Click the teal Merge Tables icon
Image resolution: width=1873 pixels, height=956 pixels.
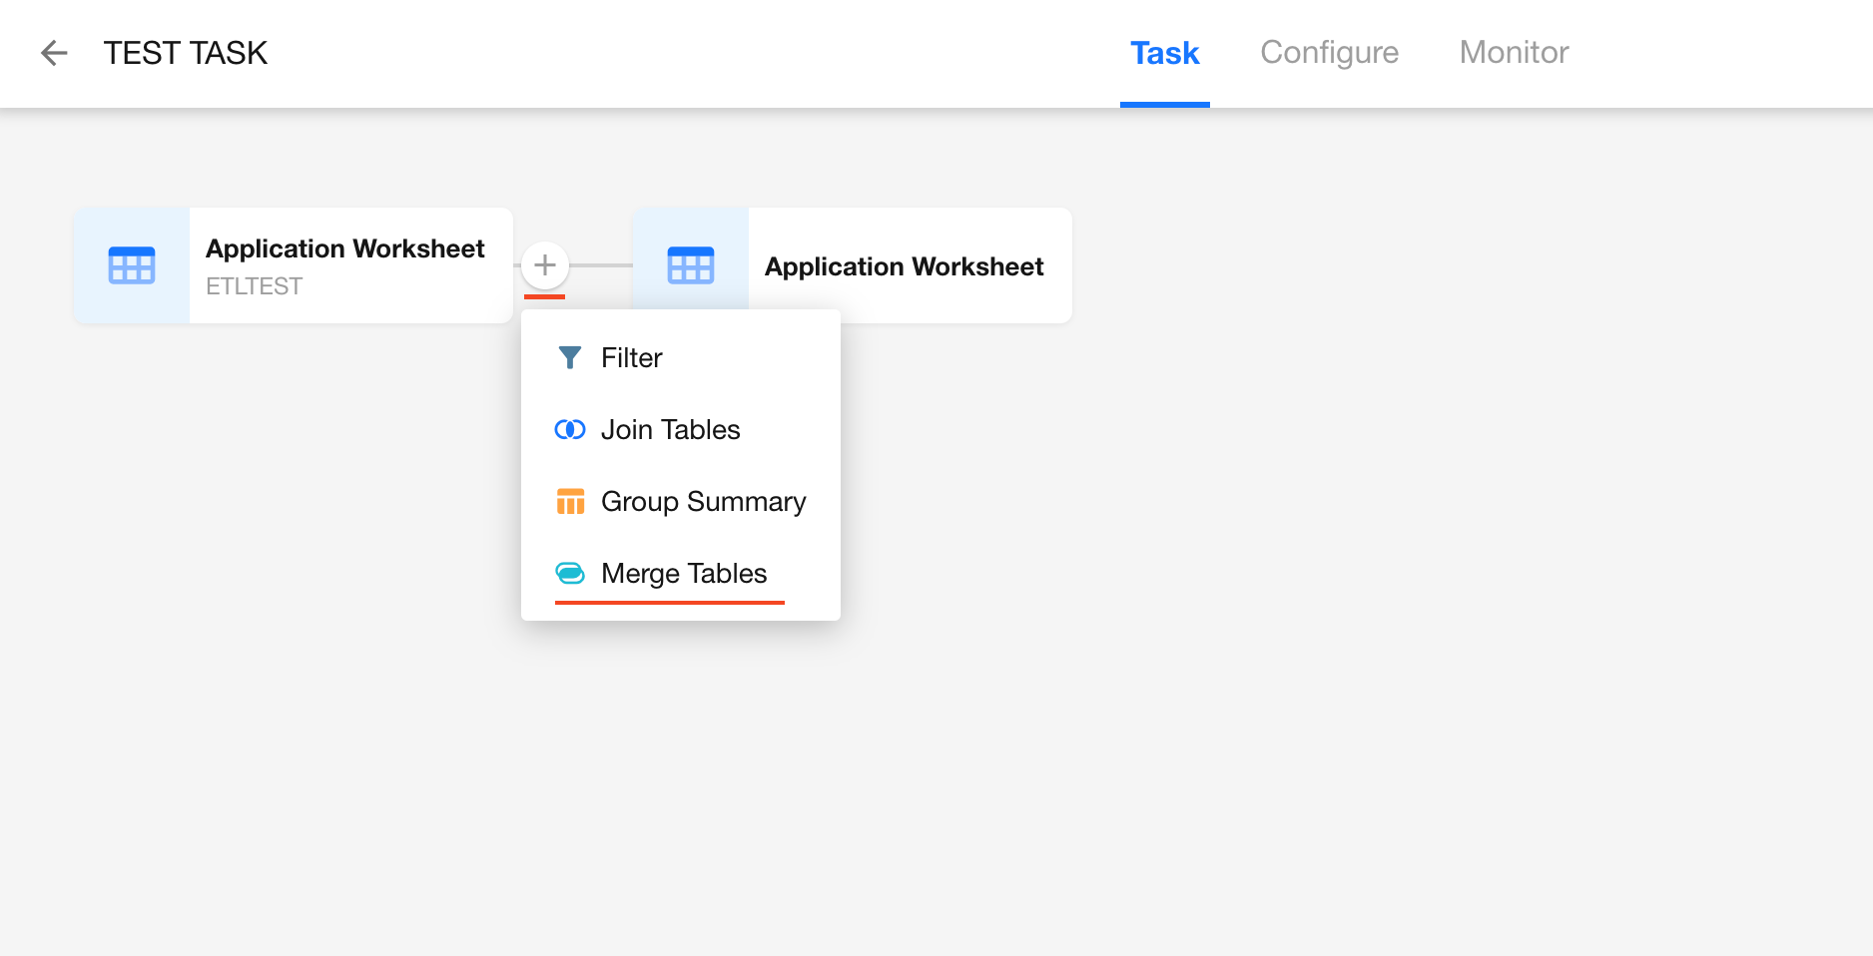[570, 574]
